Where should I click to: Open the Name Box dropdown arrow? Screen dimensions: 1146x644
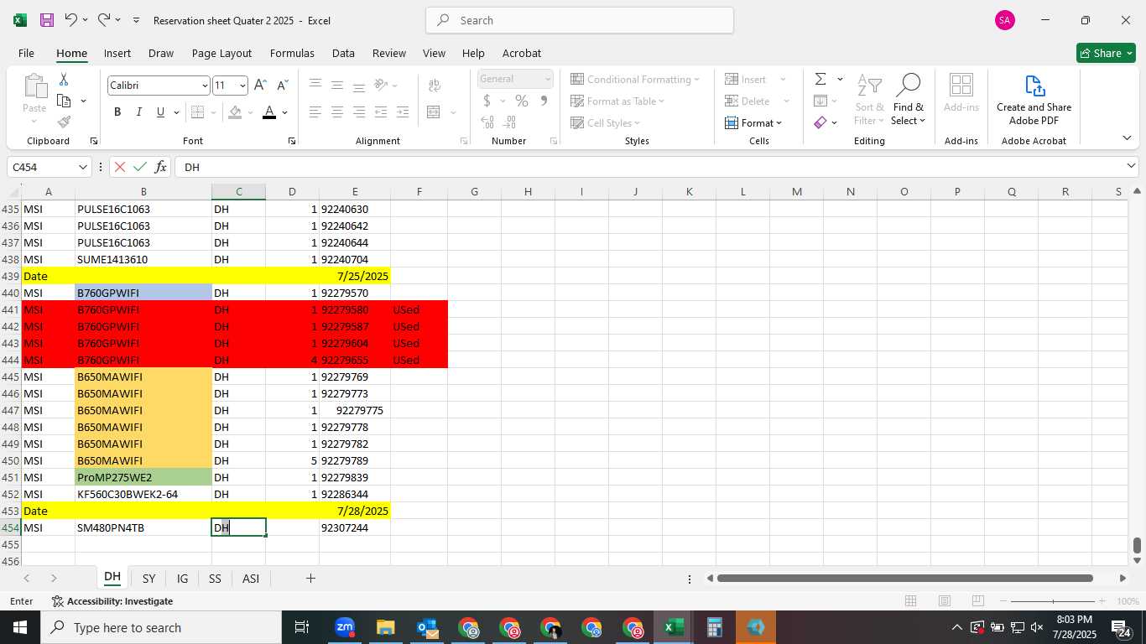pyautogui.click(x=83, y=167)
